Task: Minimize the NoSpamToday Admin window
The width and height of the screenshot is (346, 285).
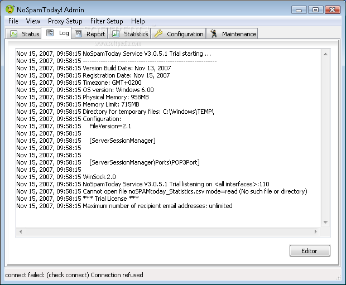Action: pos(299,10)
